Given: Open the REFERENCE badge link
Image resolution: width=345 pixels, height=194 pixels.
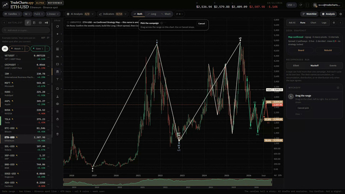Looking at the screenshot, I should coord(55,3).
